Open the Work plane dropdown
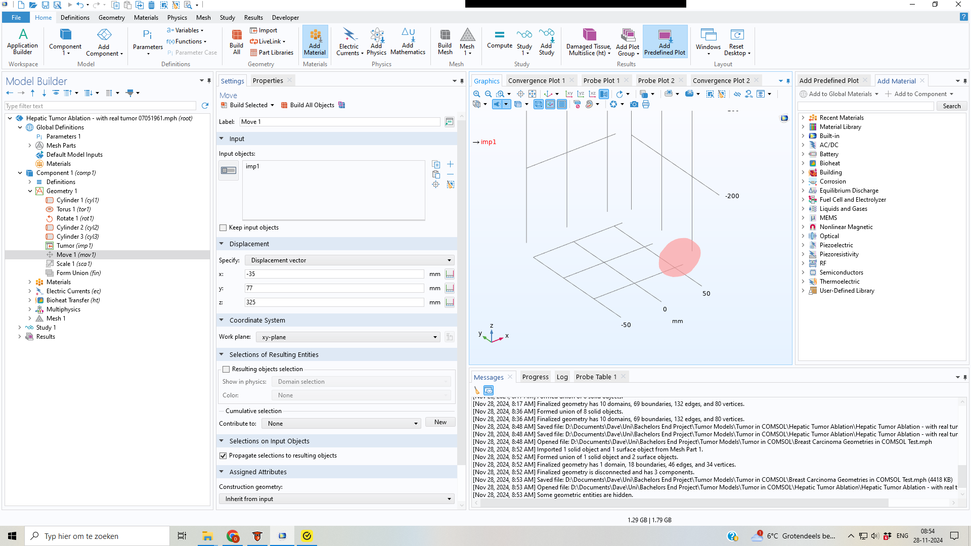Image resolution: width=971 pixels, height=546 pixels. [x=348, y=337]
